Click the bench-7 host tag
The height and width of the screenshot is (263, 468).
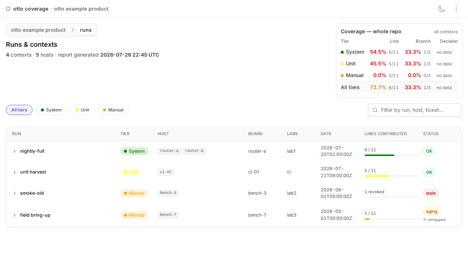click(168, 215)
